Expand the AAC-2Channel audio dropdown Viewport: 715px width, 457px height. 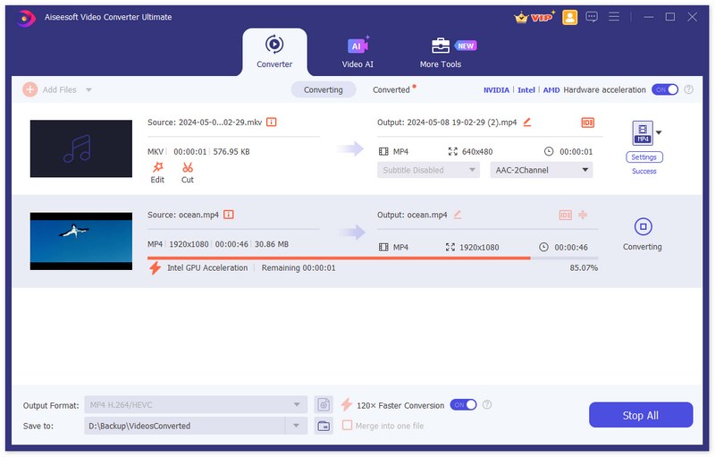pyautogui.click(x=585, y=170)
